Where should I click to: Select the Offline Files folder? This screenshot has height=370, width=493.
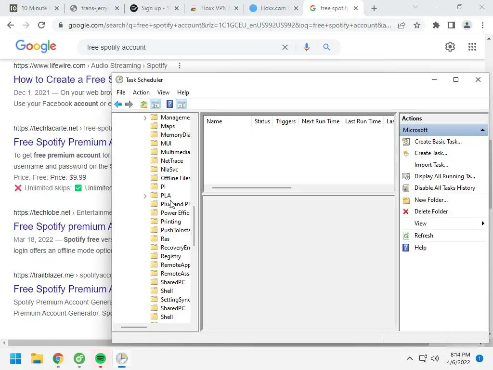coord(175,178)
